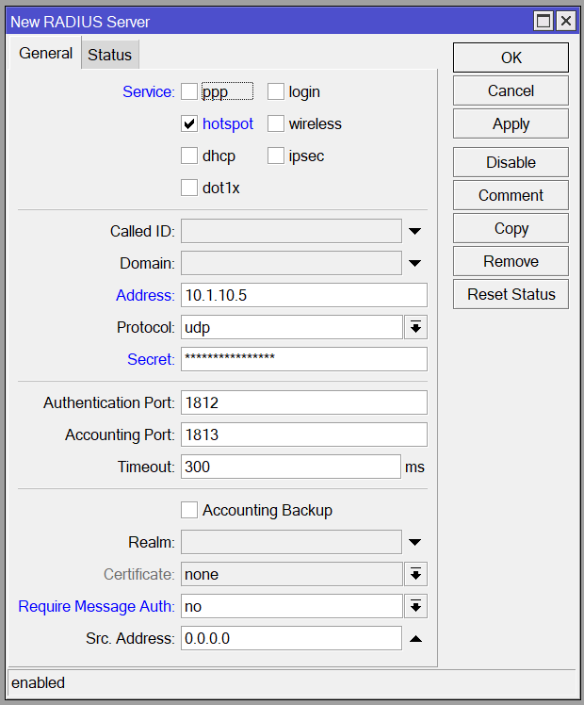Expand the Called ID field arrow
Screen dimensions: 584x705
coord(415,231)
